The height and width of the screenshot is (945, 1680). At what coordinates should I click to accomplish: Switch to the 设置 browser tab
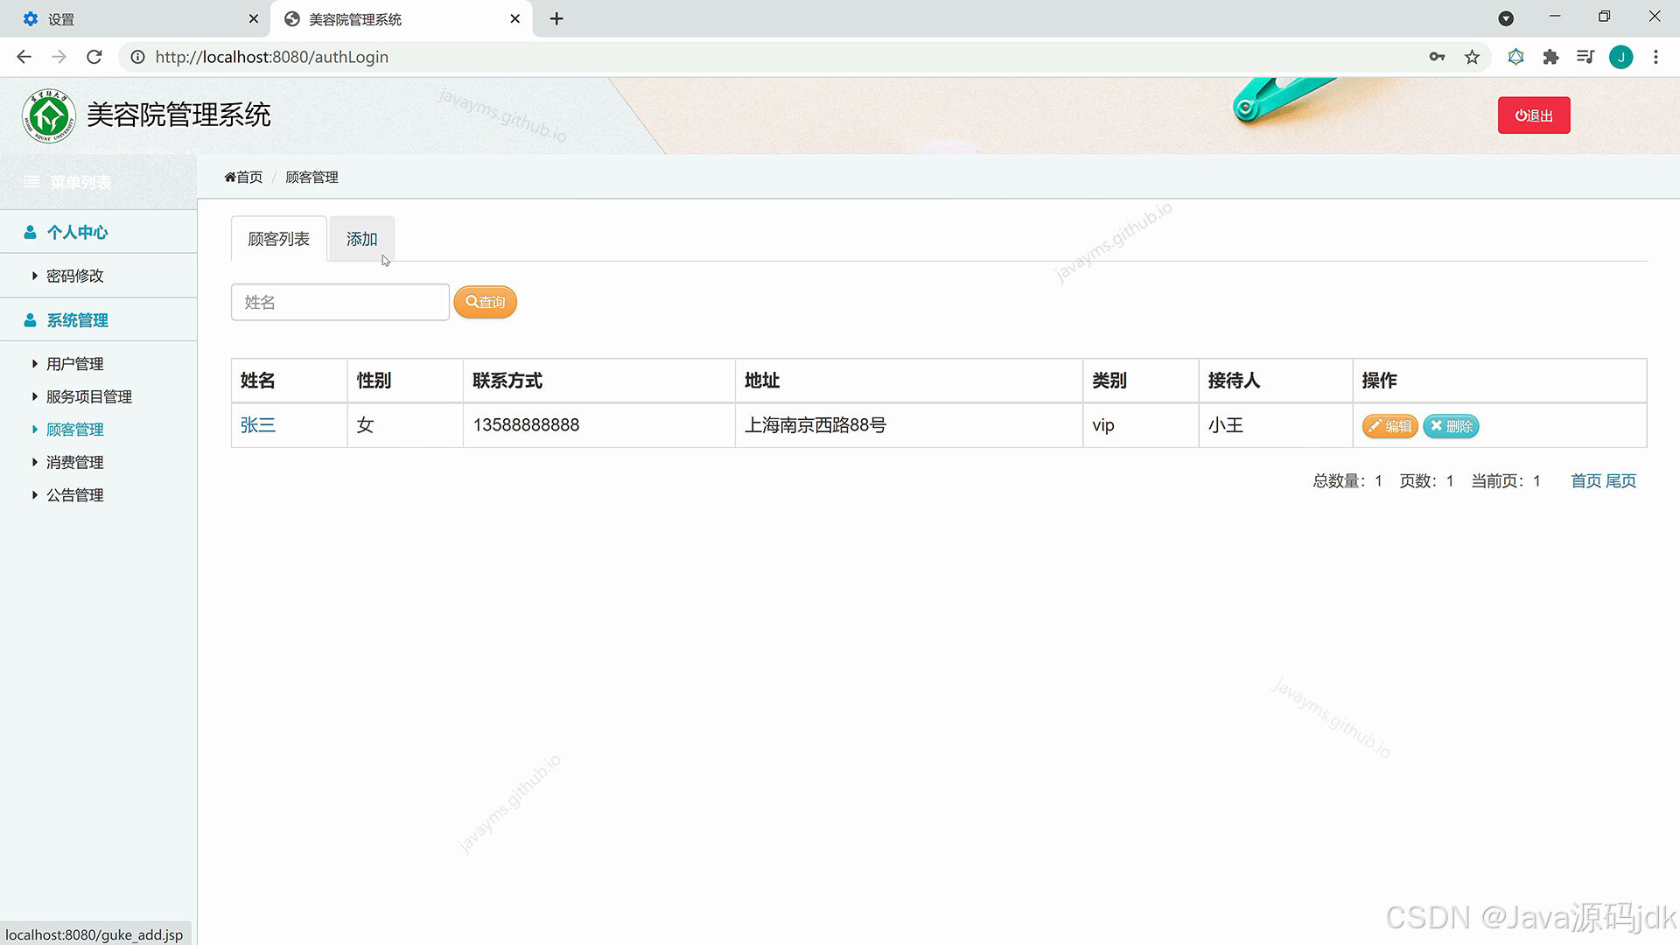(136, 18)
